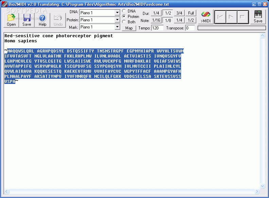The image size is (269, 198).
Task: Set Dur to 1/2
Action: (168, 13)
